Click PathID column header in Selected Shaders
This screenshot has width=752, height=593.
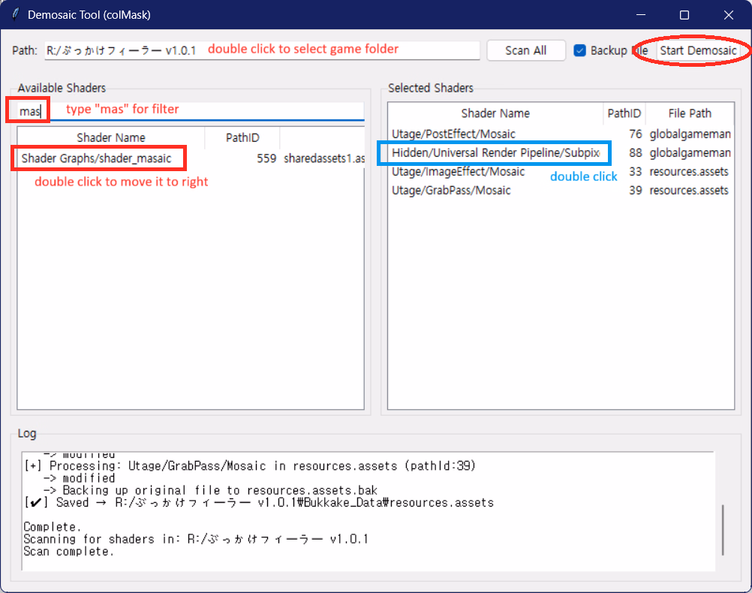click(624, 113)
